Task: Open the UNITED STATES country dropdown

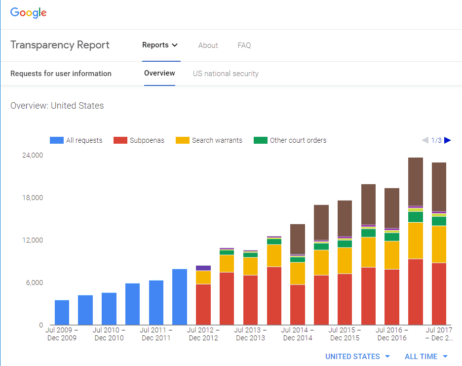Action: [x=357, y=356]
